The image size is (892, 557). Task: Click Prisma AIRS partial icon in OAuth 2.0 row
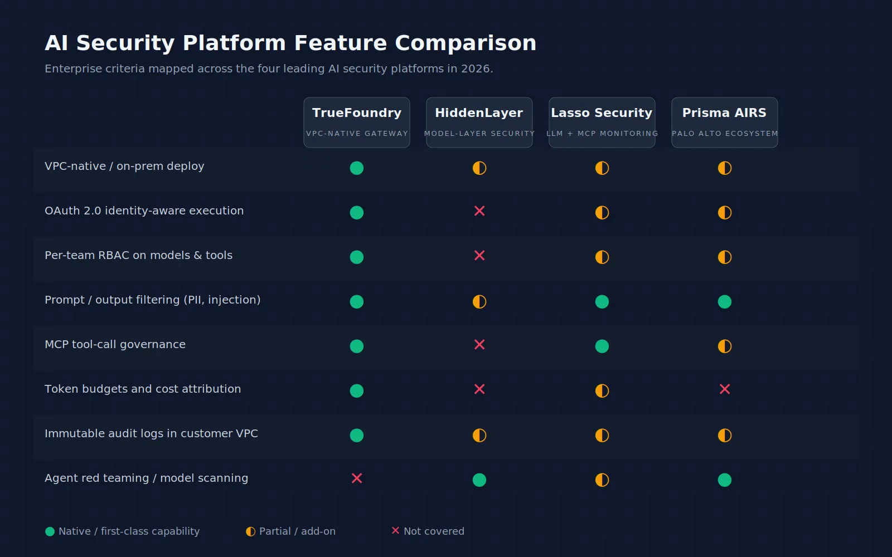[x=725, y=212]
